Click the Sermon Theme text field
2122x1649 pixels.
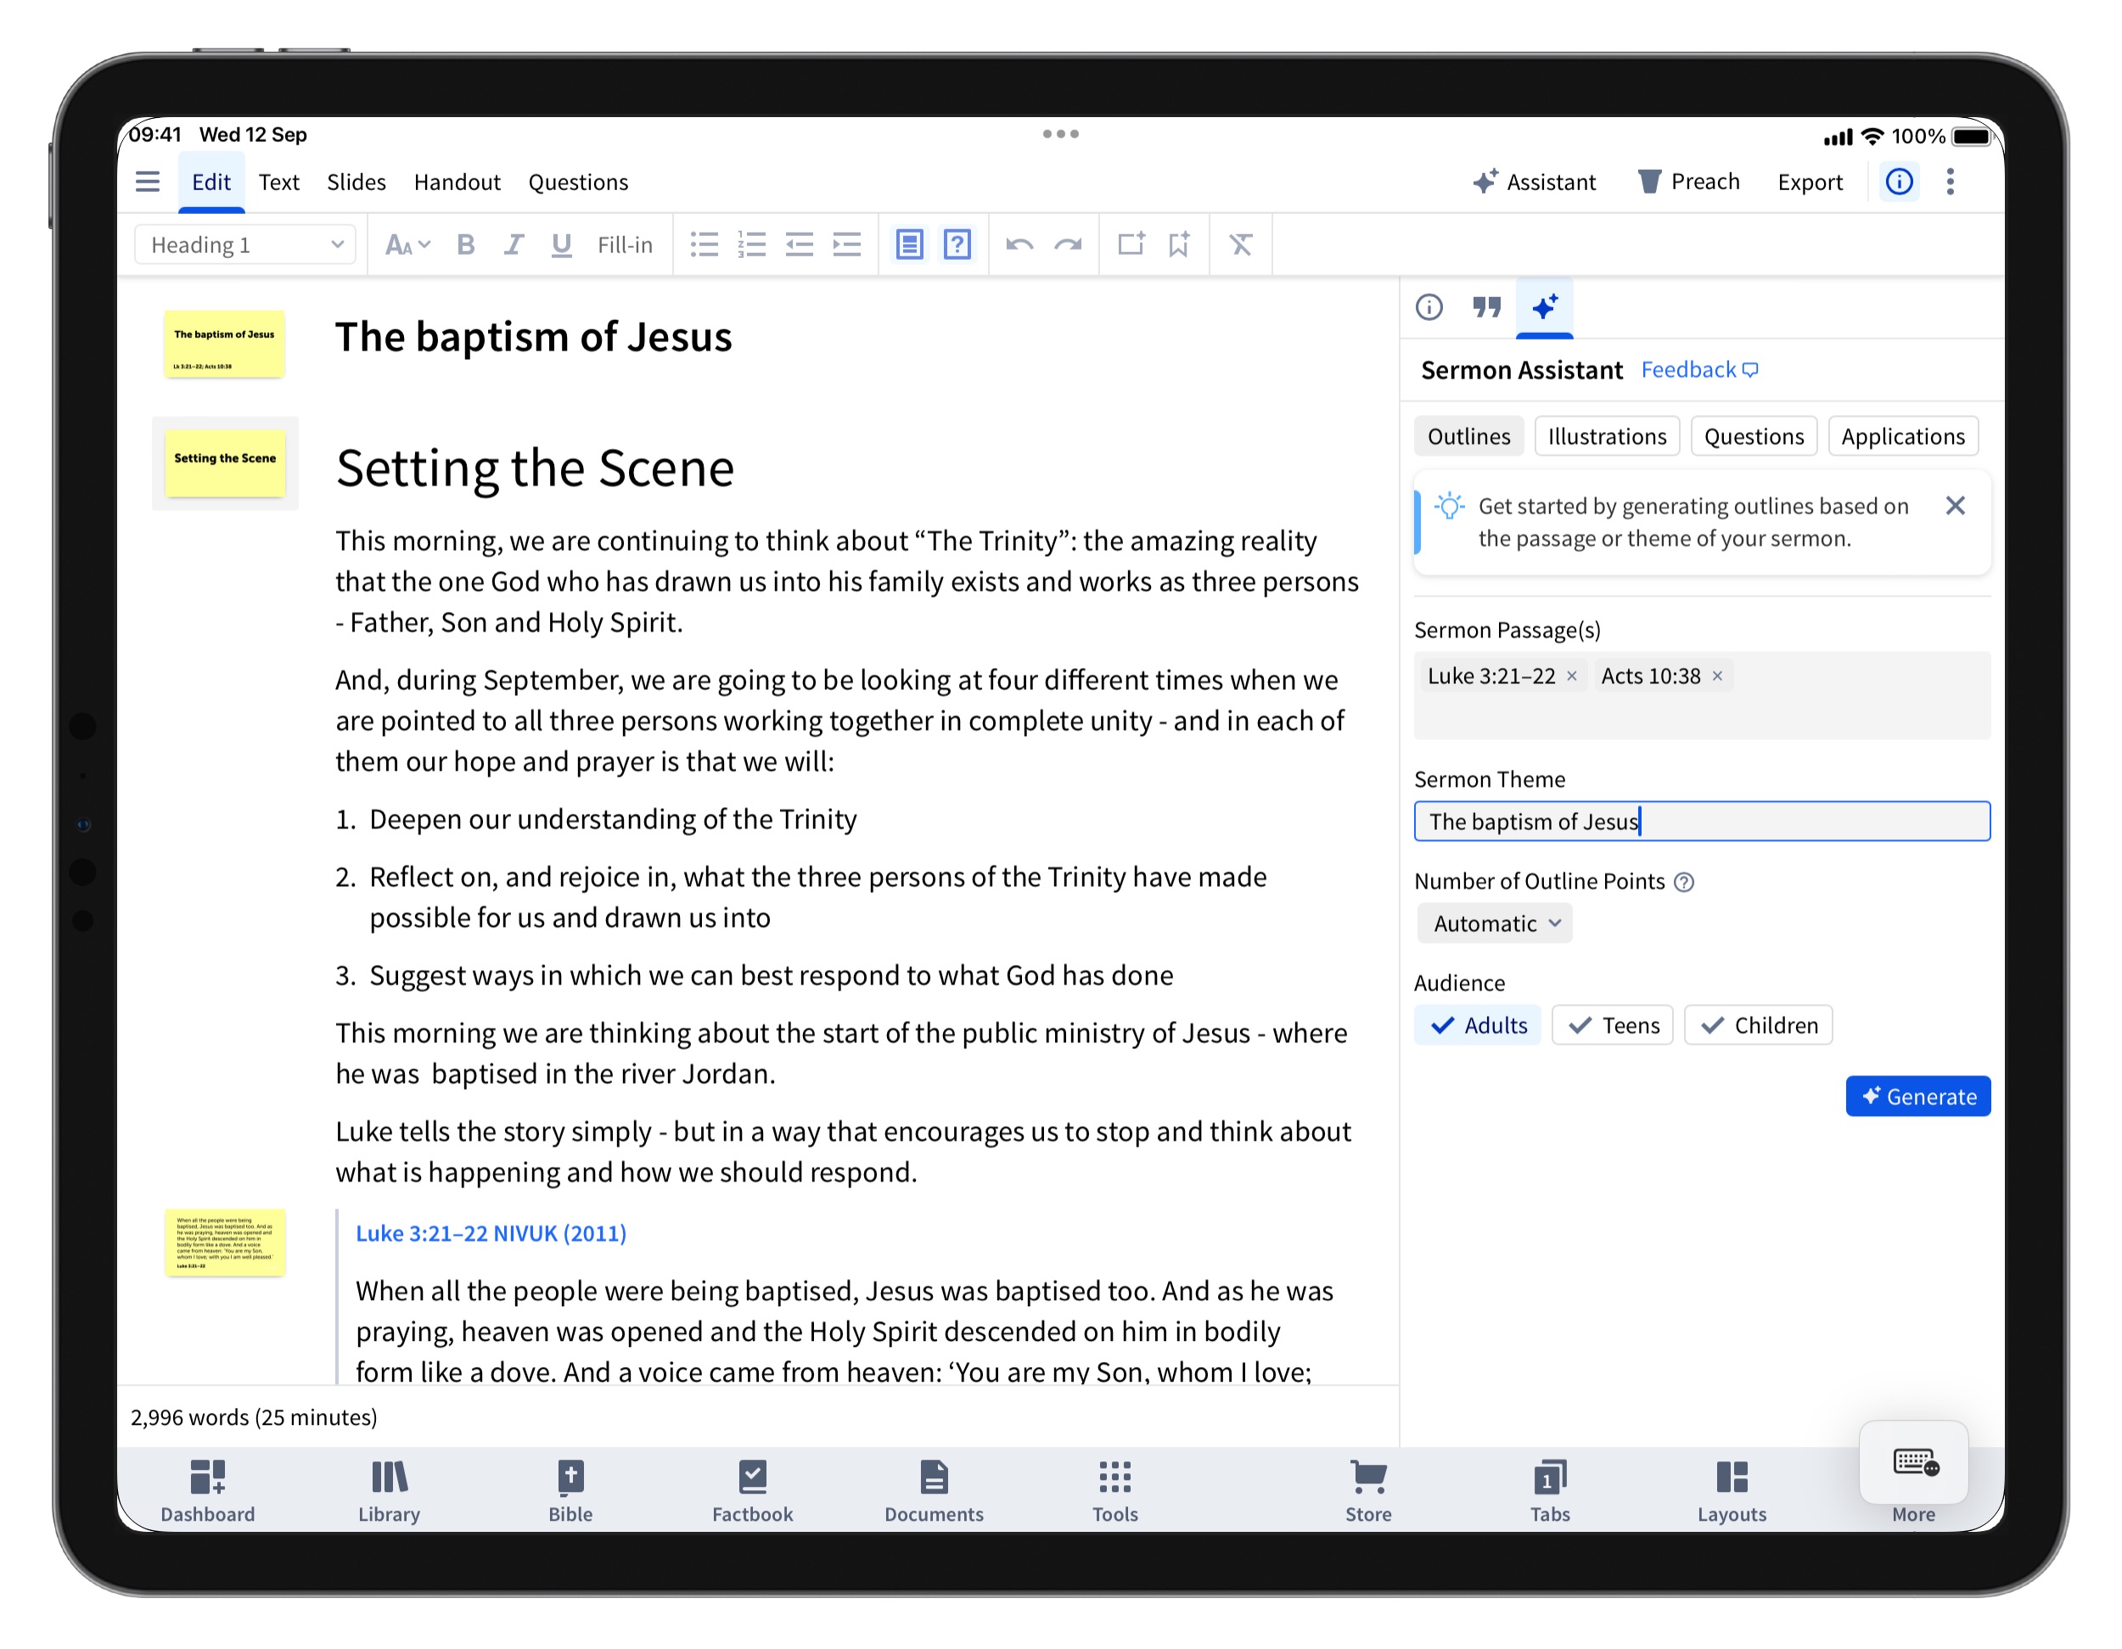(1700, 821)
